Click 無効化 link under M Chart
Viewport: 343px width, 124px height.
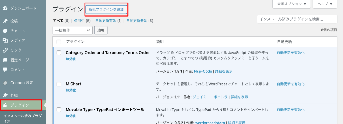point(71,90)
